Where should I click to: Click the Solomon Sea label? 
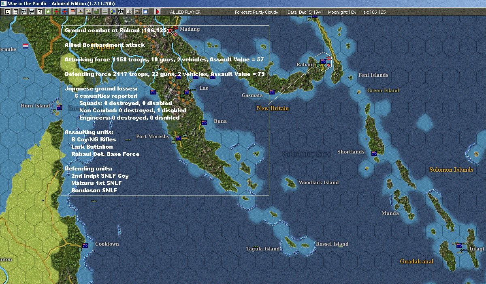(x=306, y=154)
